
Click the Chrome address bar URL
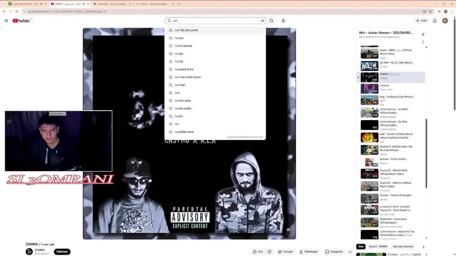click(67, 11)
